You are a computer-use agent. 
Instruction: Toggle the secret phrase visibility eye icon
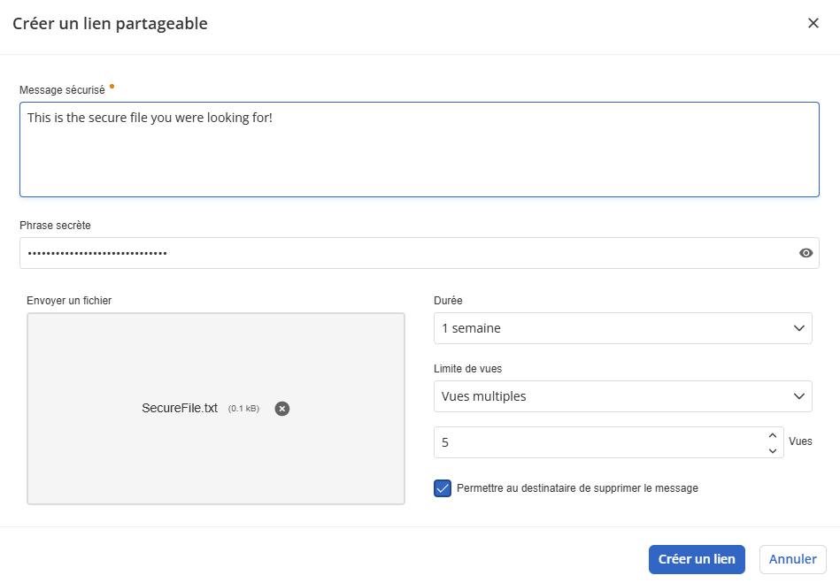tap(805, 253)
